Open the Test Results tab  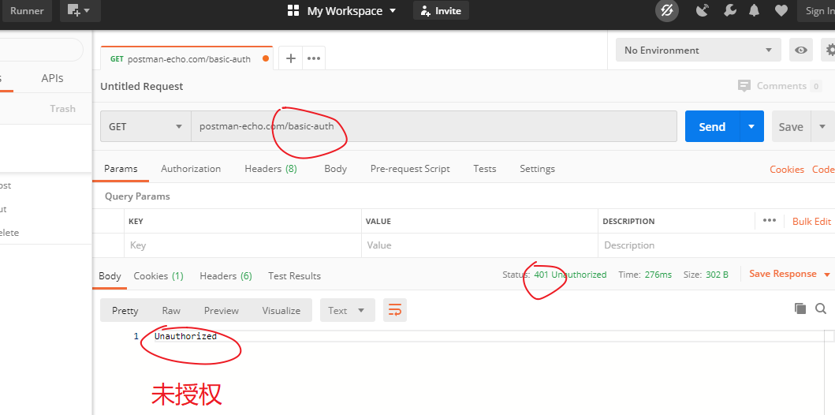[294, 276]
